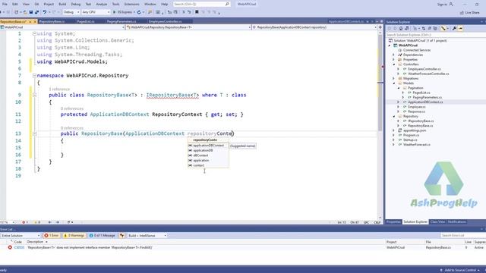Expand the Dependencies node in Solution Explorer
486x273 pixels.
[x=394, y=55]
